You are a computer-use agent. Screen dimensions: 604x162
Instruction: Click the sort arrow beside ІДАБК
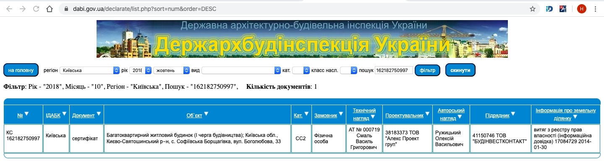point(64,114)
